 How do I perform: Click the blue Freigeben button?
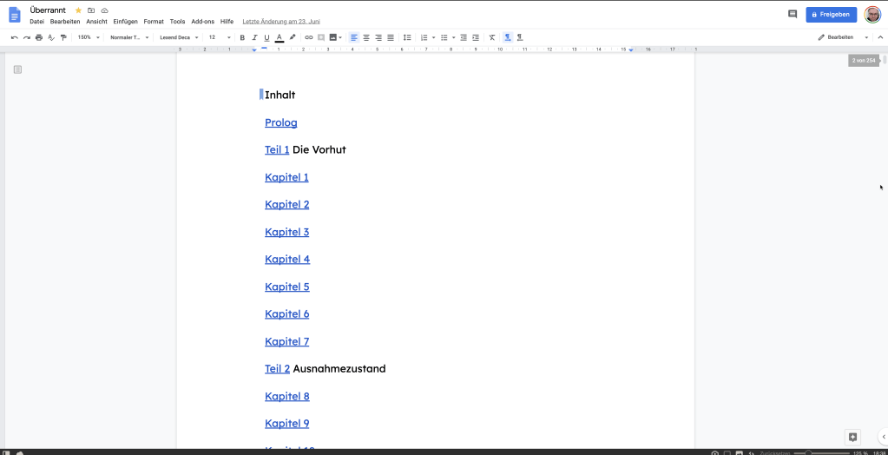pos(831,14)
